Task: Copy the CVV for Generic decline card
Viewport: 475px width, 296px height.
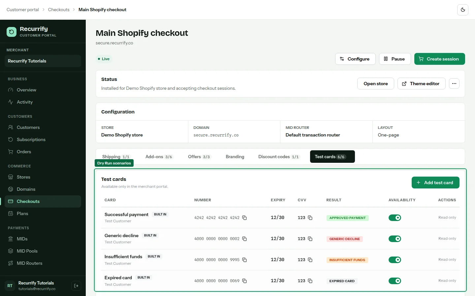Action: pyautogui.click(x=310, y=239)
